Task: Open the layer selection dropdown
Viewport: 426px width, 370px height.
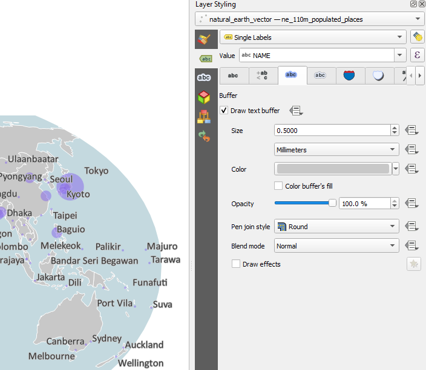Action: pos(310,19)
